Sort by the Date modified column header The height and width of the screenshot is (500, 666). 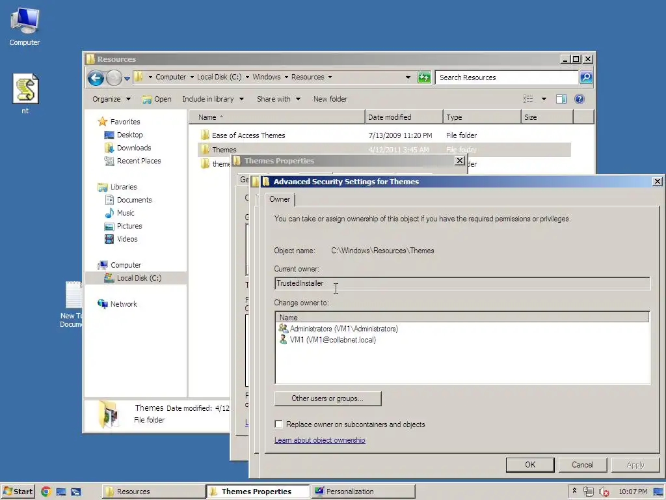point(404,117)
